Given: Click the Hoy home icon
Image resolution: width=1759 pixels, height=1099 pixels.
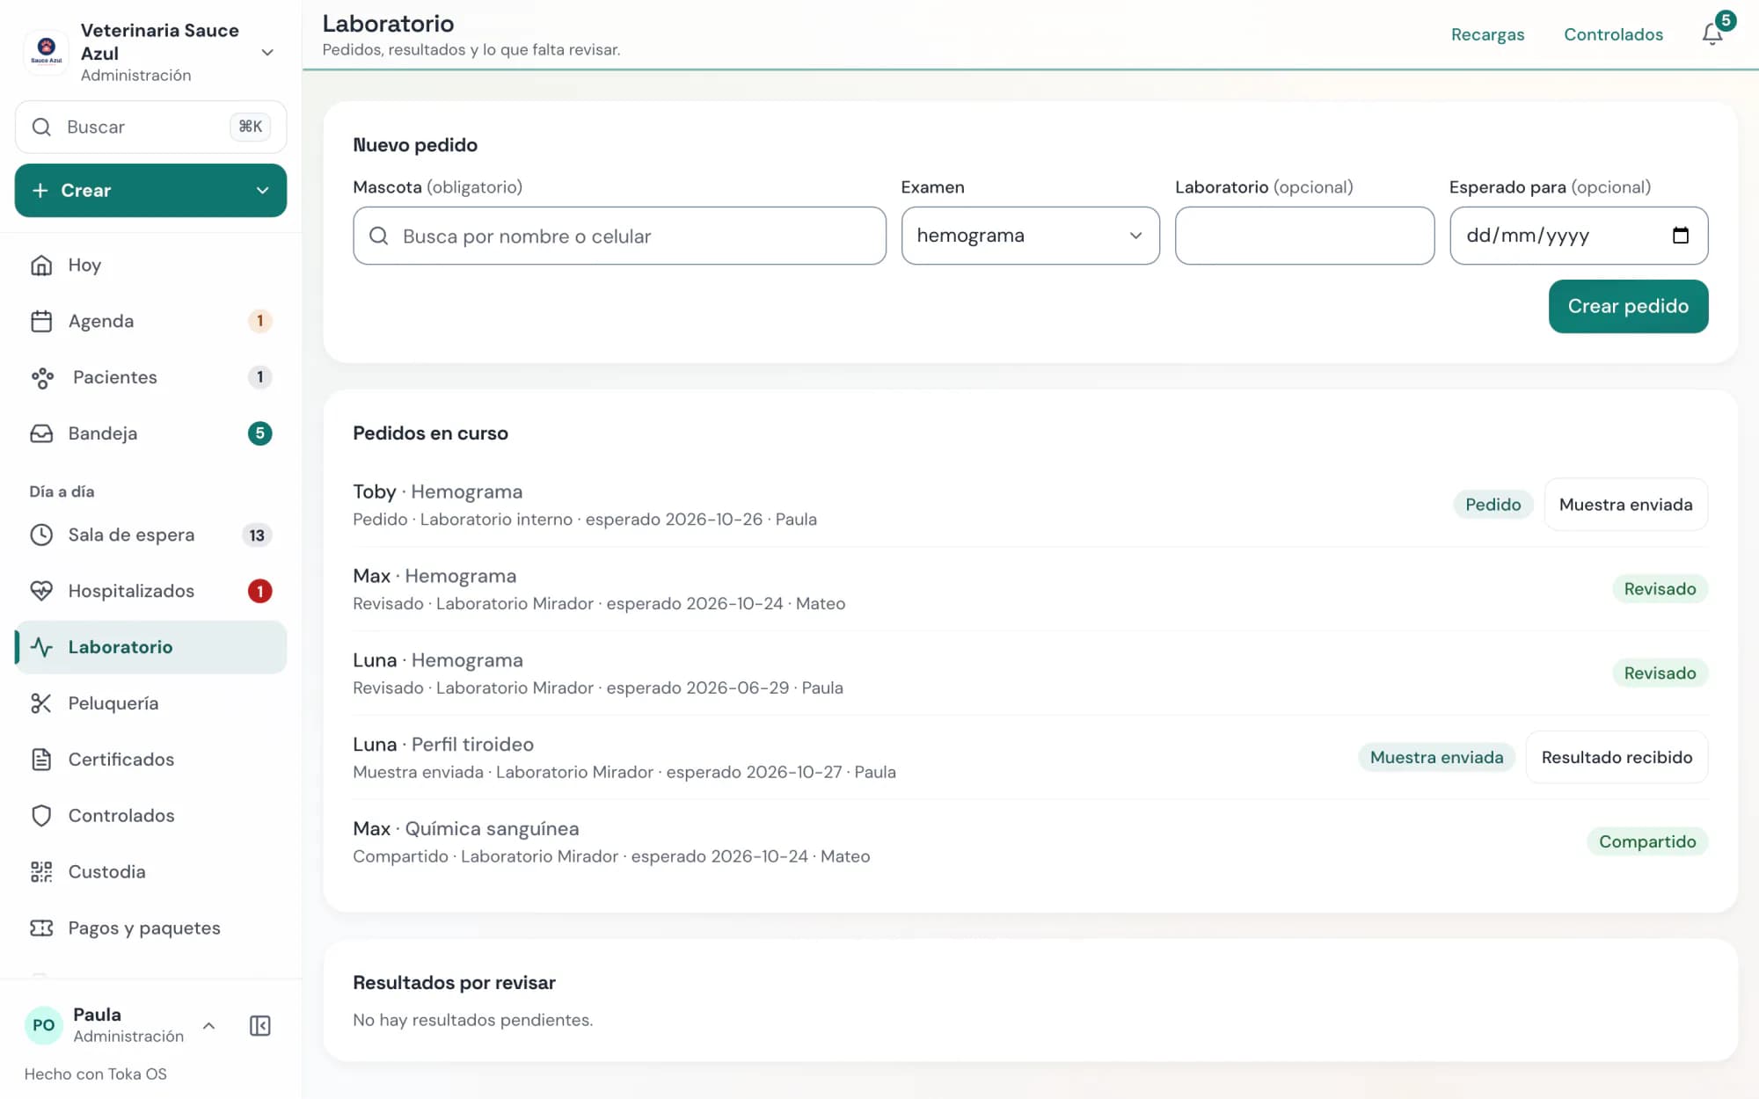Looking at the screenshot, I should [x=41, y=265].
